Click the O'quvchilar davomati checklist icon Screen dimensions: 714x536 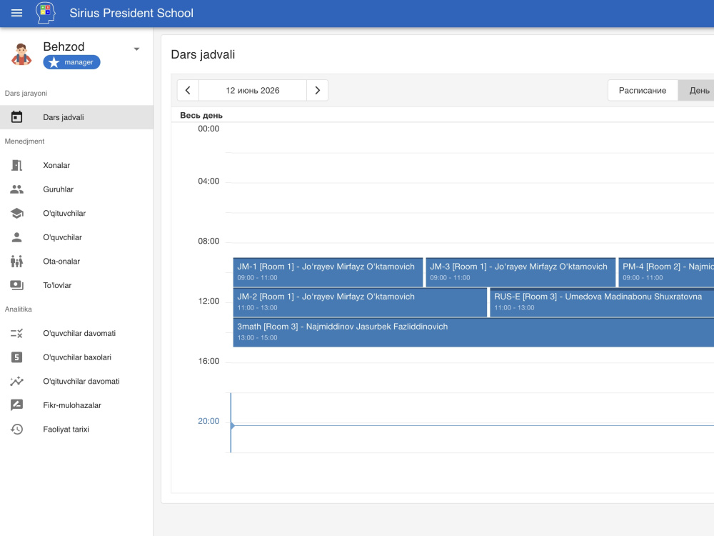click(17, 333)
